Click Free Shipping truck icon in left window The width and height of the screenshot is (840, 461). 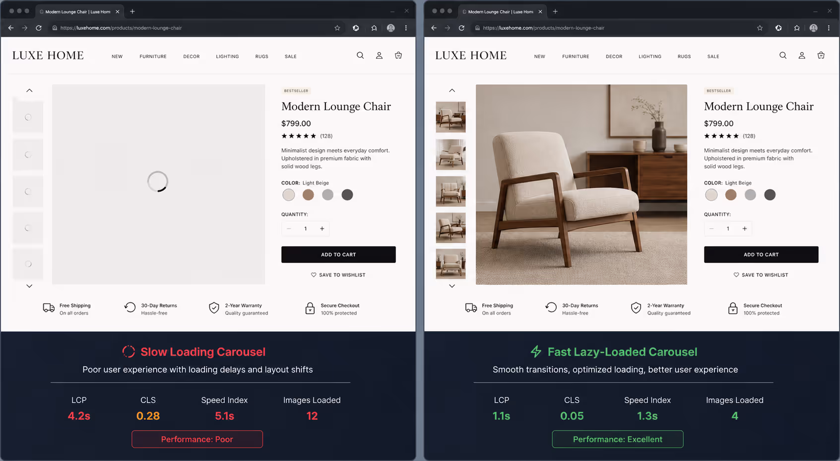tap(49, 308)
